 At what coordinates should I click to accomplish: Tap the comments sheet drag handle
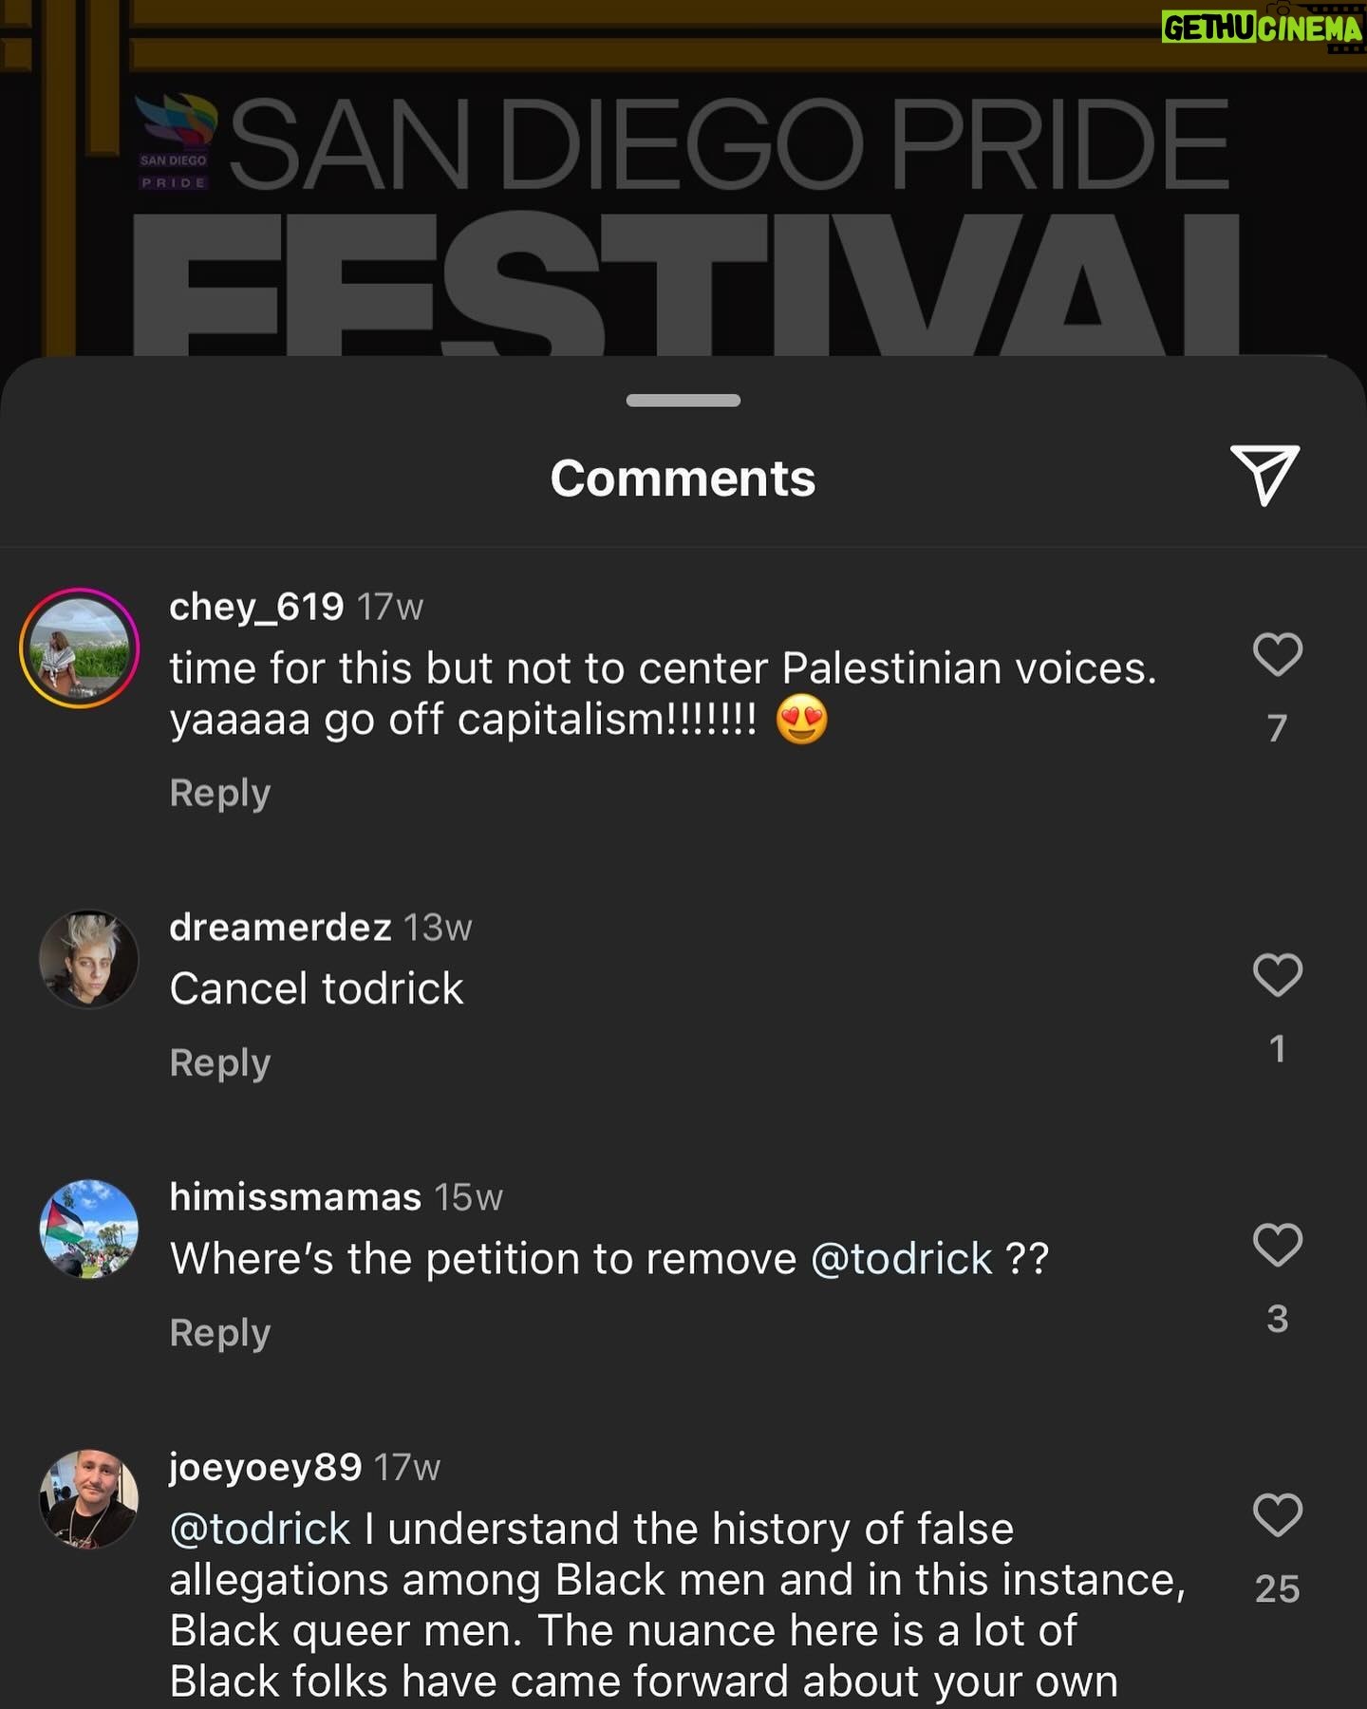coord(683,401)
